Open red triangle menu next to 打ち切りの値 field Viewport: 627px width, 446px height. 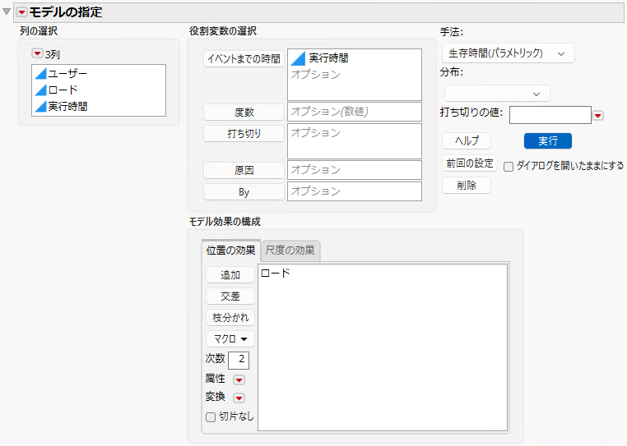pos(598,115)
